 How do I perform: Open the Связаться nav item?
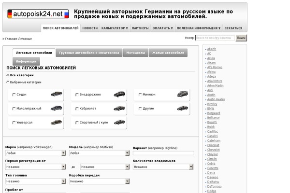pyautogui.click(x=233, y=28)
